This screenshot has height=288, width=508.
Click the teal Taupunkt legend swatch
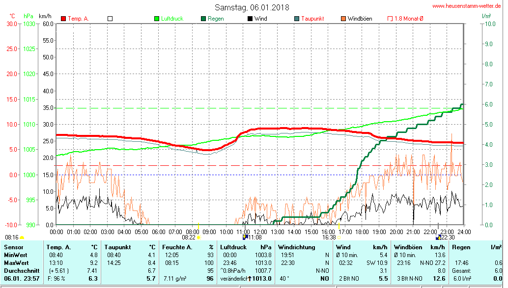(x=297, y=19)
